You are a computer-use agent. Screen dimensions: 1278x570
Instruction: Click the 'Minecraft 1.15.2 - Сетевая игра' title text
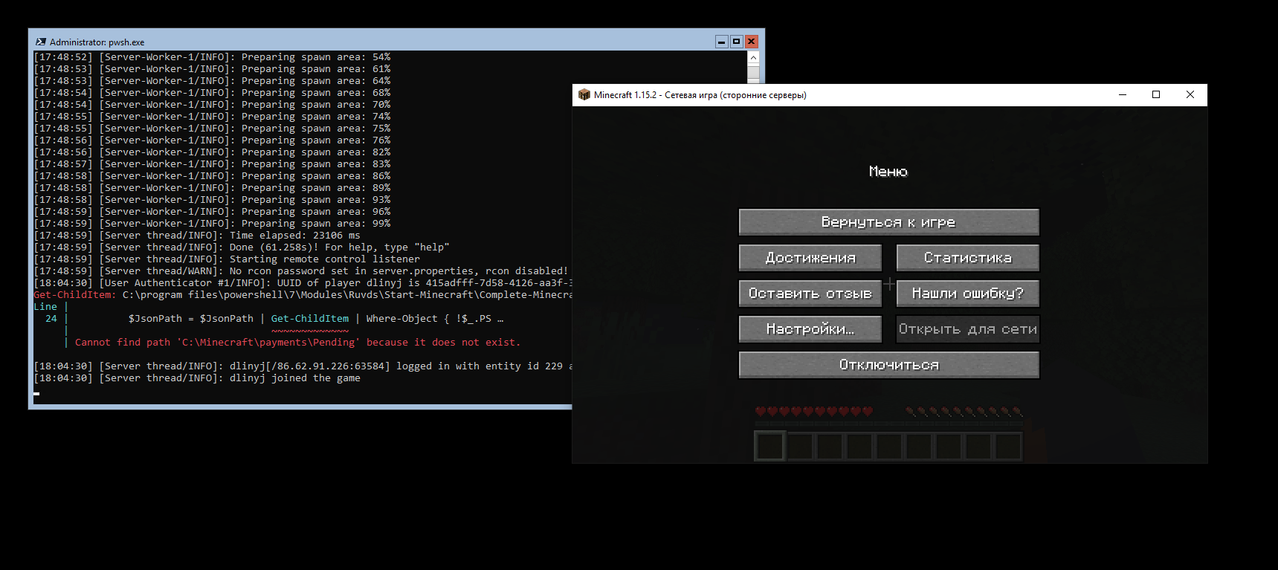[700, 95]
